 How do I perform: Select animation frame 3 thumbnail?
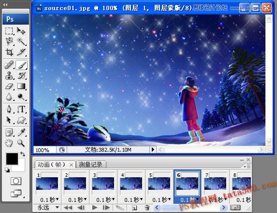coord(103,184)
